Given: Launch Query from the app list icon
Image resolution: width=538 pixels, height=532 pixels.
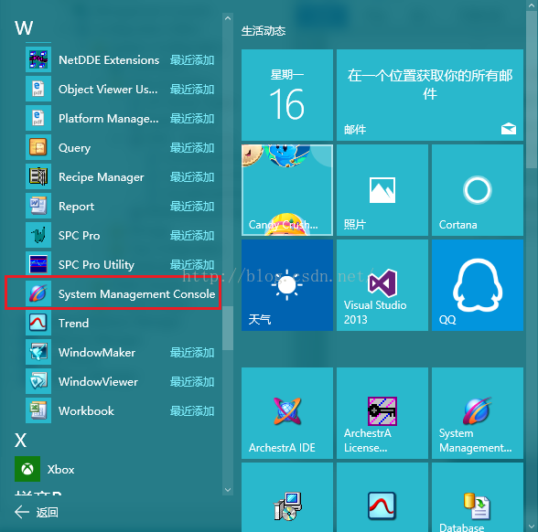Looking at the screenshot, I should 38,147.
